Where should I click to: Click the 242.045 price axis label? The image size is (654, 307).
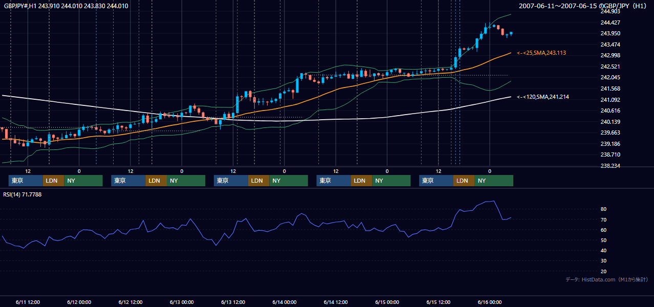[611, 78]
